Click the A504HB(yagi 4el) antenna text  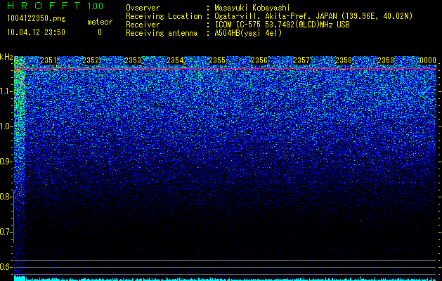248,33
